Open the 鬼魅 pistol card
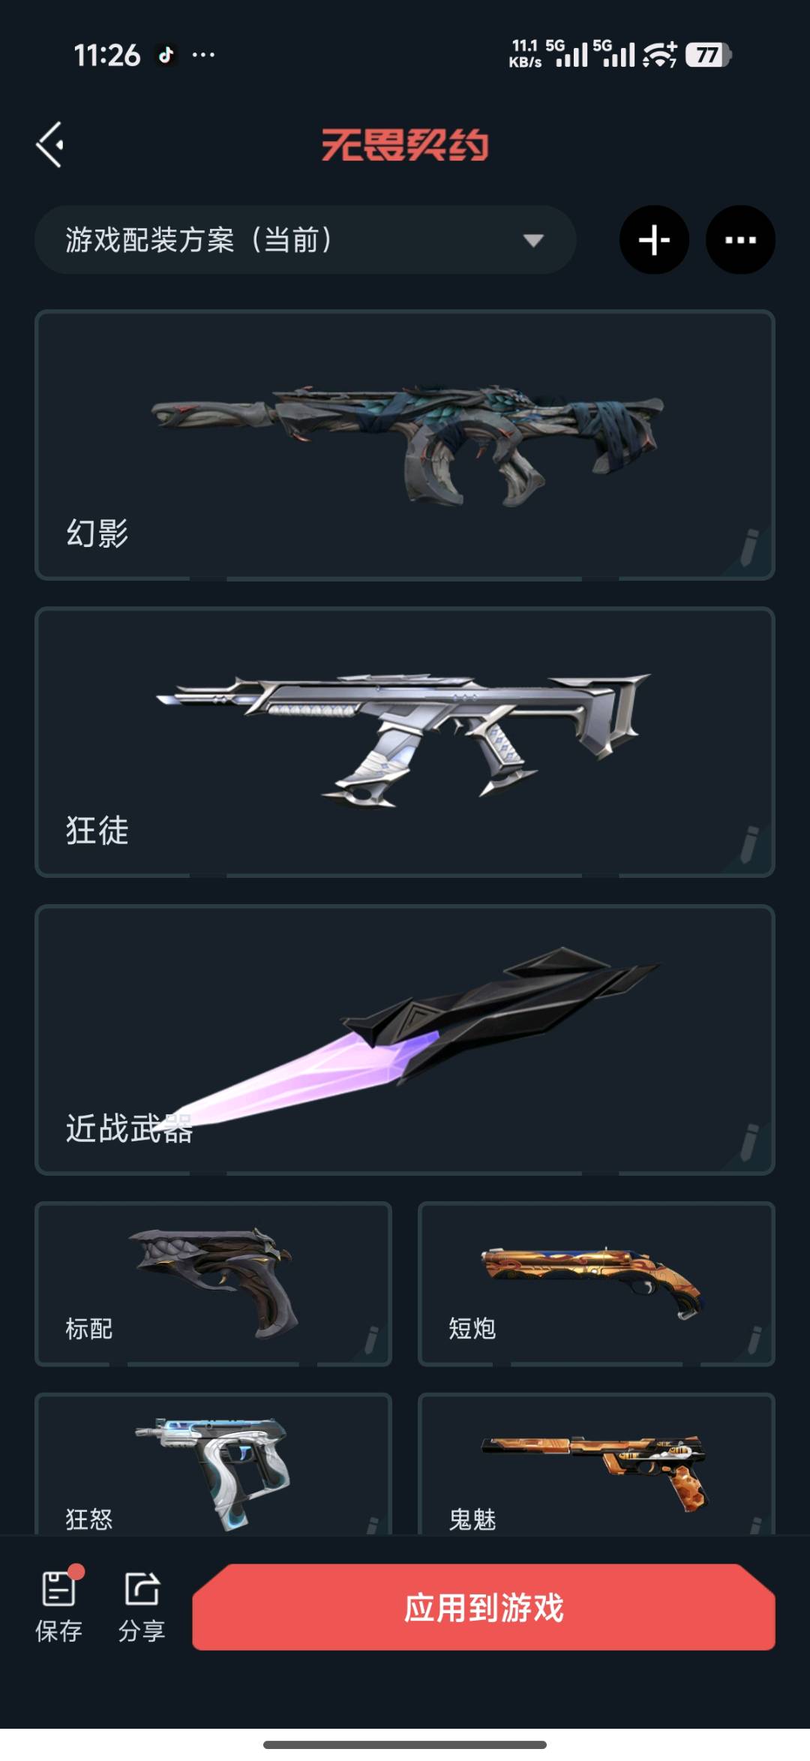 596,1464
